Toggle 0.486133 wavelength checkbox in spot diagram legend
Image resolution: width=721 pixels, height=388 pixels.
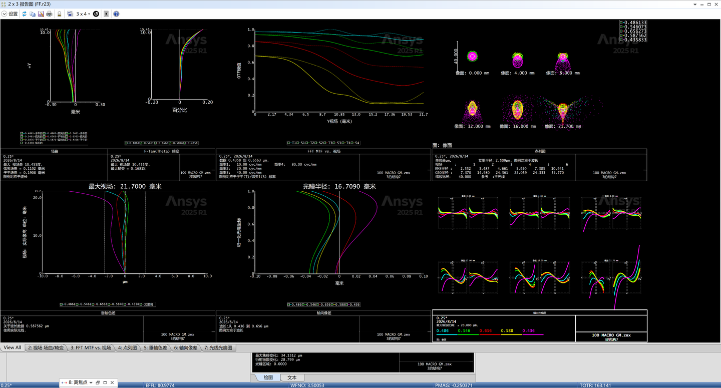tap(621, 23)
